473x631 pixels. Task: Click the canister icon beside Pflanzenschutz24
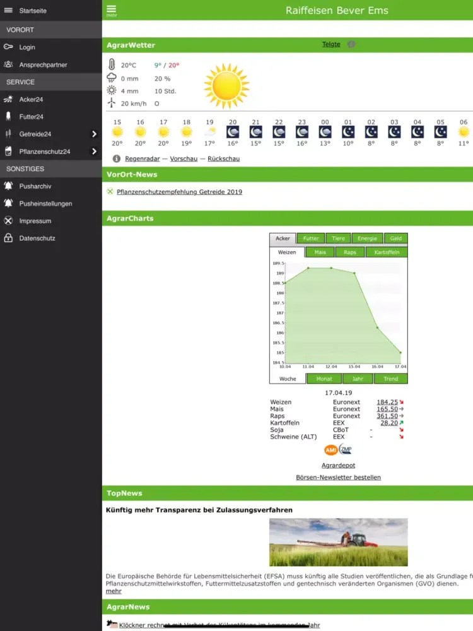(x=8, y=151)
